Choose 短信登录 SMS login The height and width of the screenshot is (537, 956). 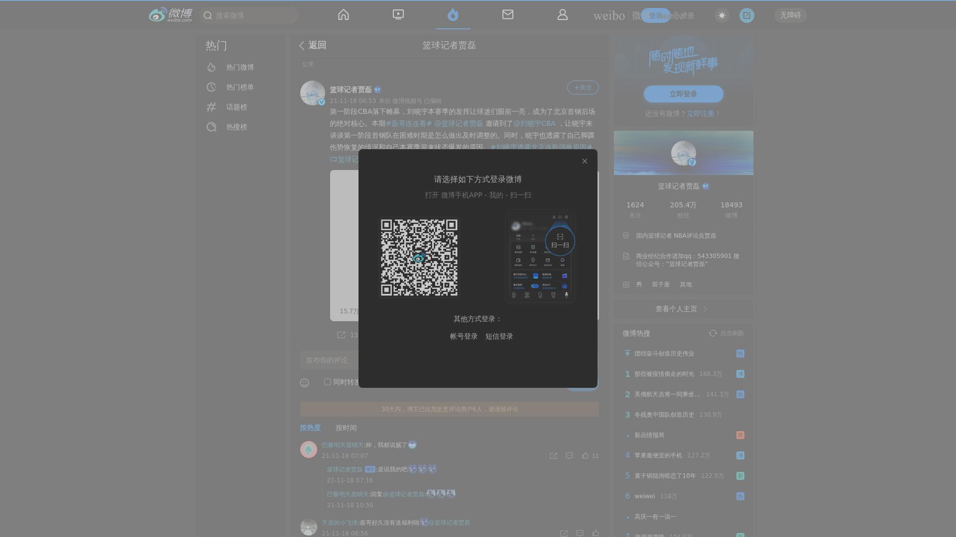tap(499, 337)
